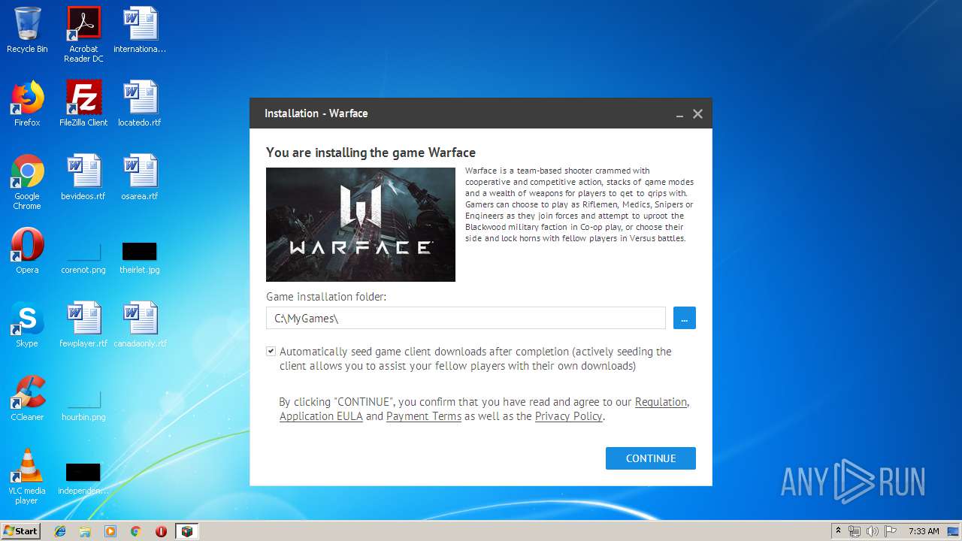Click the network tray icon
Screen dimensions: 962x541
tap(855, 531)
